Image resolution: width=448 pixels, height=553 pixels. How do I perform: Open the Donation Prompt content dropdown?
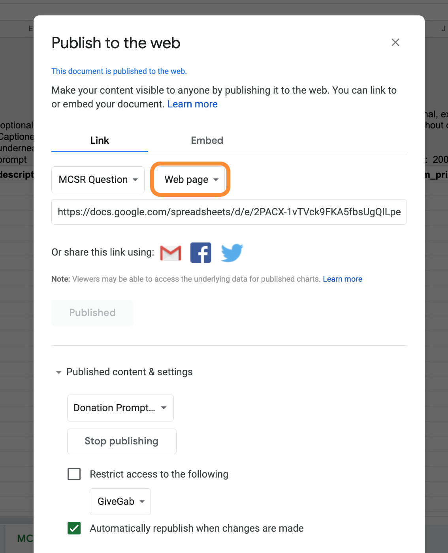pyautogui.click(x=120, y=408)
